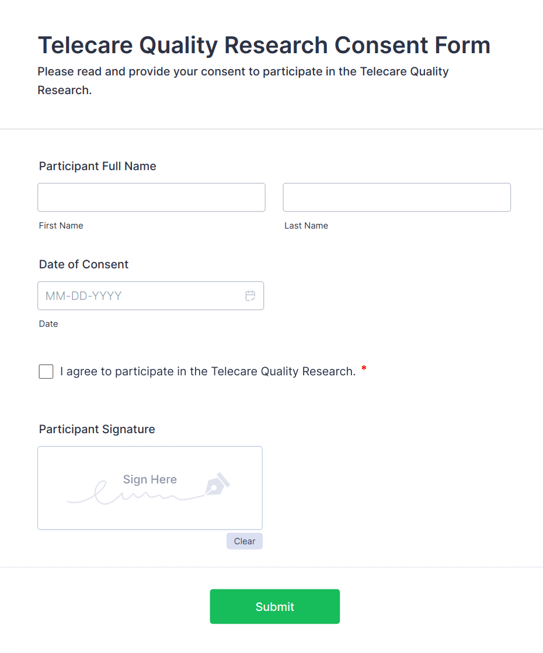The image size is (543, 653).
Task: Click Clear under the signature box
Action: pyautogui.click(x=244, y=541)
